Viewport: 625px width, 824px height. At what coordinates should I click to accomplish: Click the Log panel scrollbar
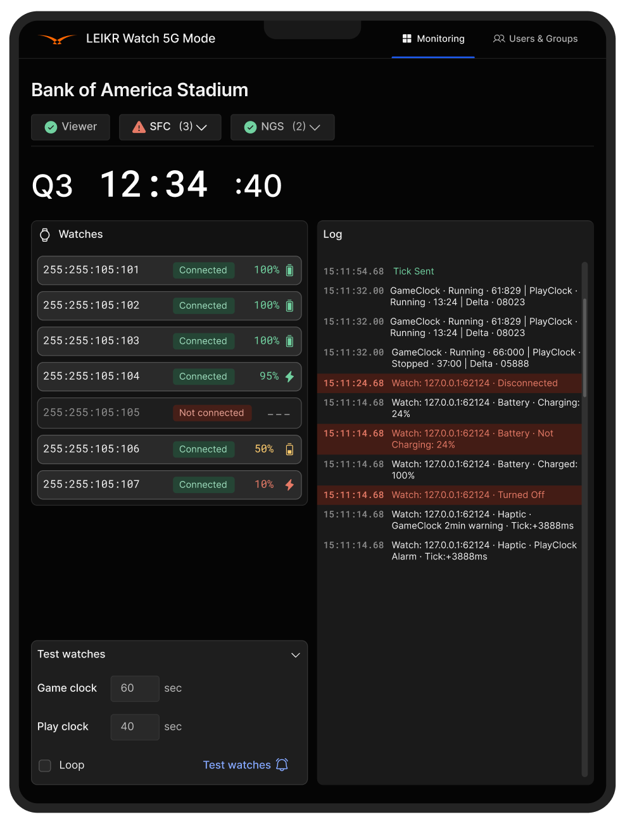click(584, 348)
